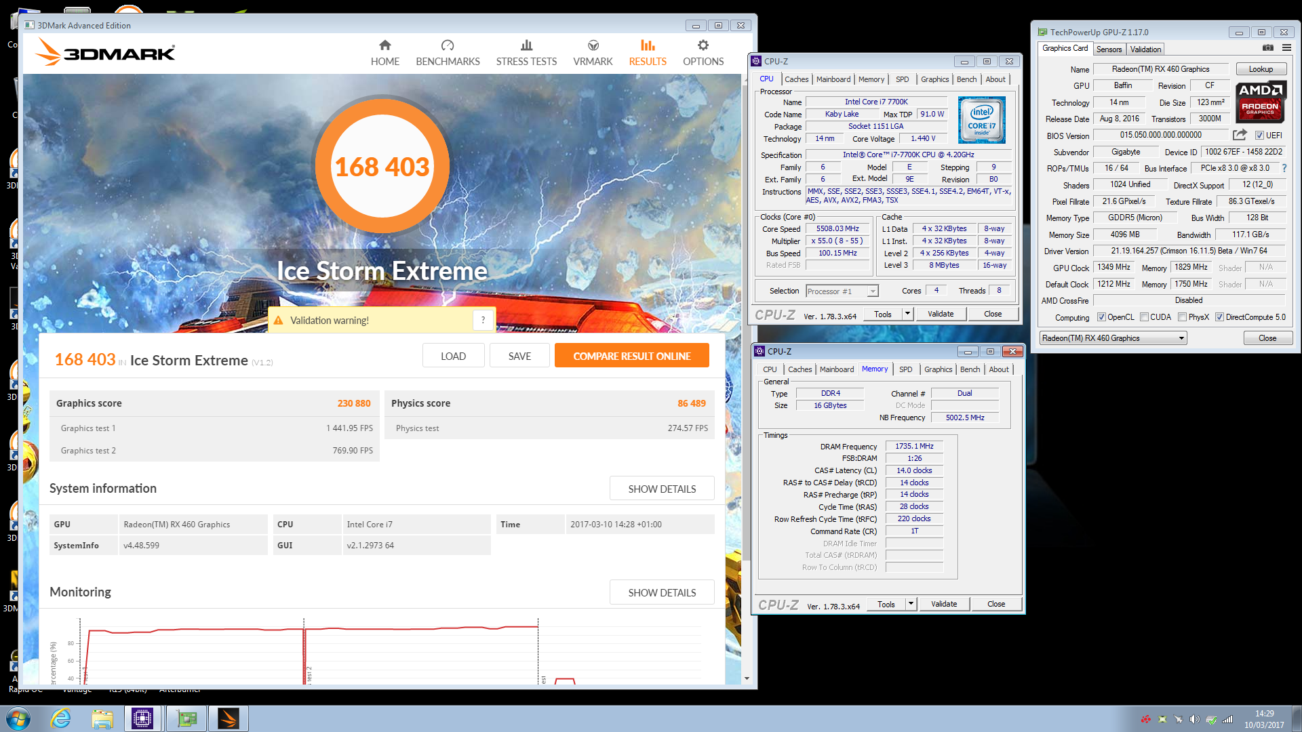Click the Intel Core i7 7700K name field
The width and height of the screenshot is (1302, 732).
pos(876,102)
